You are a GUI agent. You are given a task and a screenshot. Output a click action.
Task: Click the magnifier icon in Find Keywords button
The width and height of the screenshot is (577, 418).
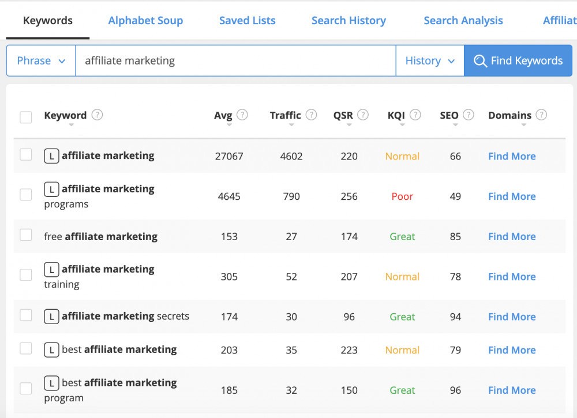[x=480, y=60]
